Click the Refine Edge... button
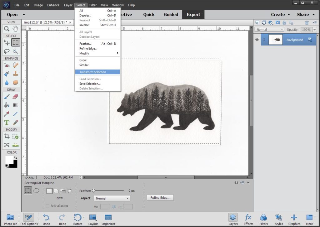The height and width of the screenshot is (227, 320). coord(160,198)
